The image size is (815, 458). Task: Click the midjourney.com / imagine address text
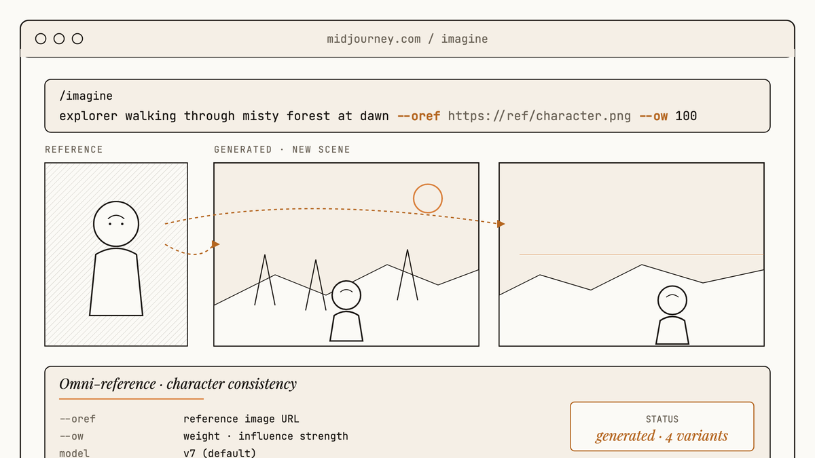(407, 39)
